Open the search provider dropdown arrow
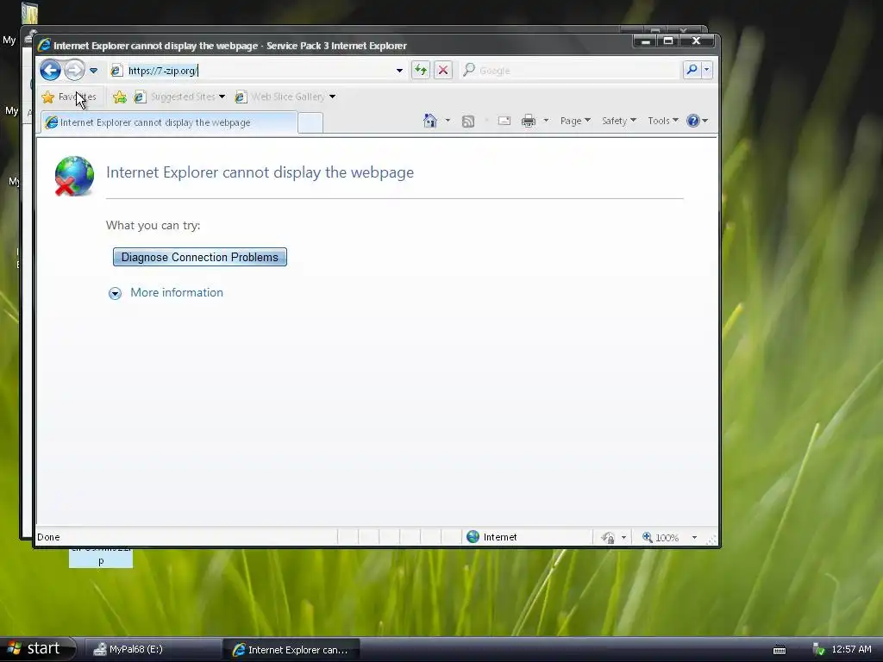 (x=706, y=70)
